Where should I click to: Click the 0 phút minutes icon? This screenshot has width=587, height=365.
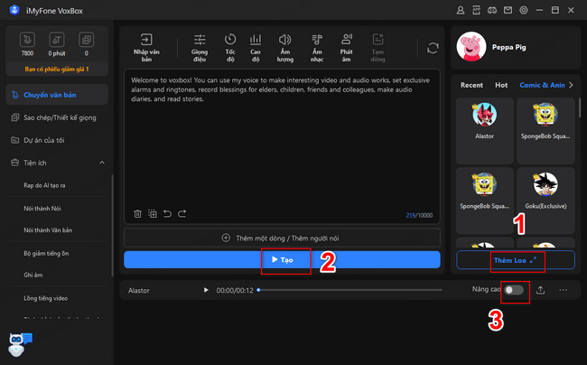tap(57, 40)
